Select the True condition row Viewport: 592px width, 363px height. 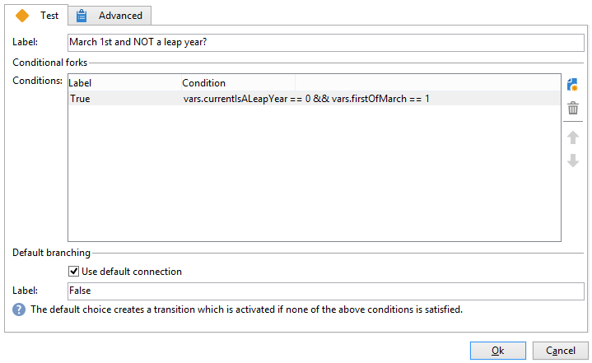coord(315,99)
